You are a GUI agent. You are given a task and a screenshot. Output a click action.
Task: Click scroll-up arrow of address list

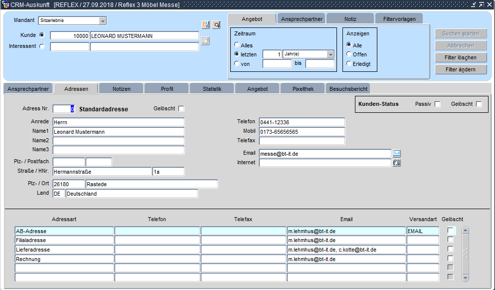466,230
